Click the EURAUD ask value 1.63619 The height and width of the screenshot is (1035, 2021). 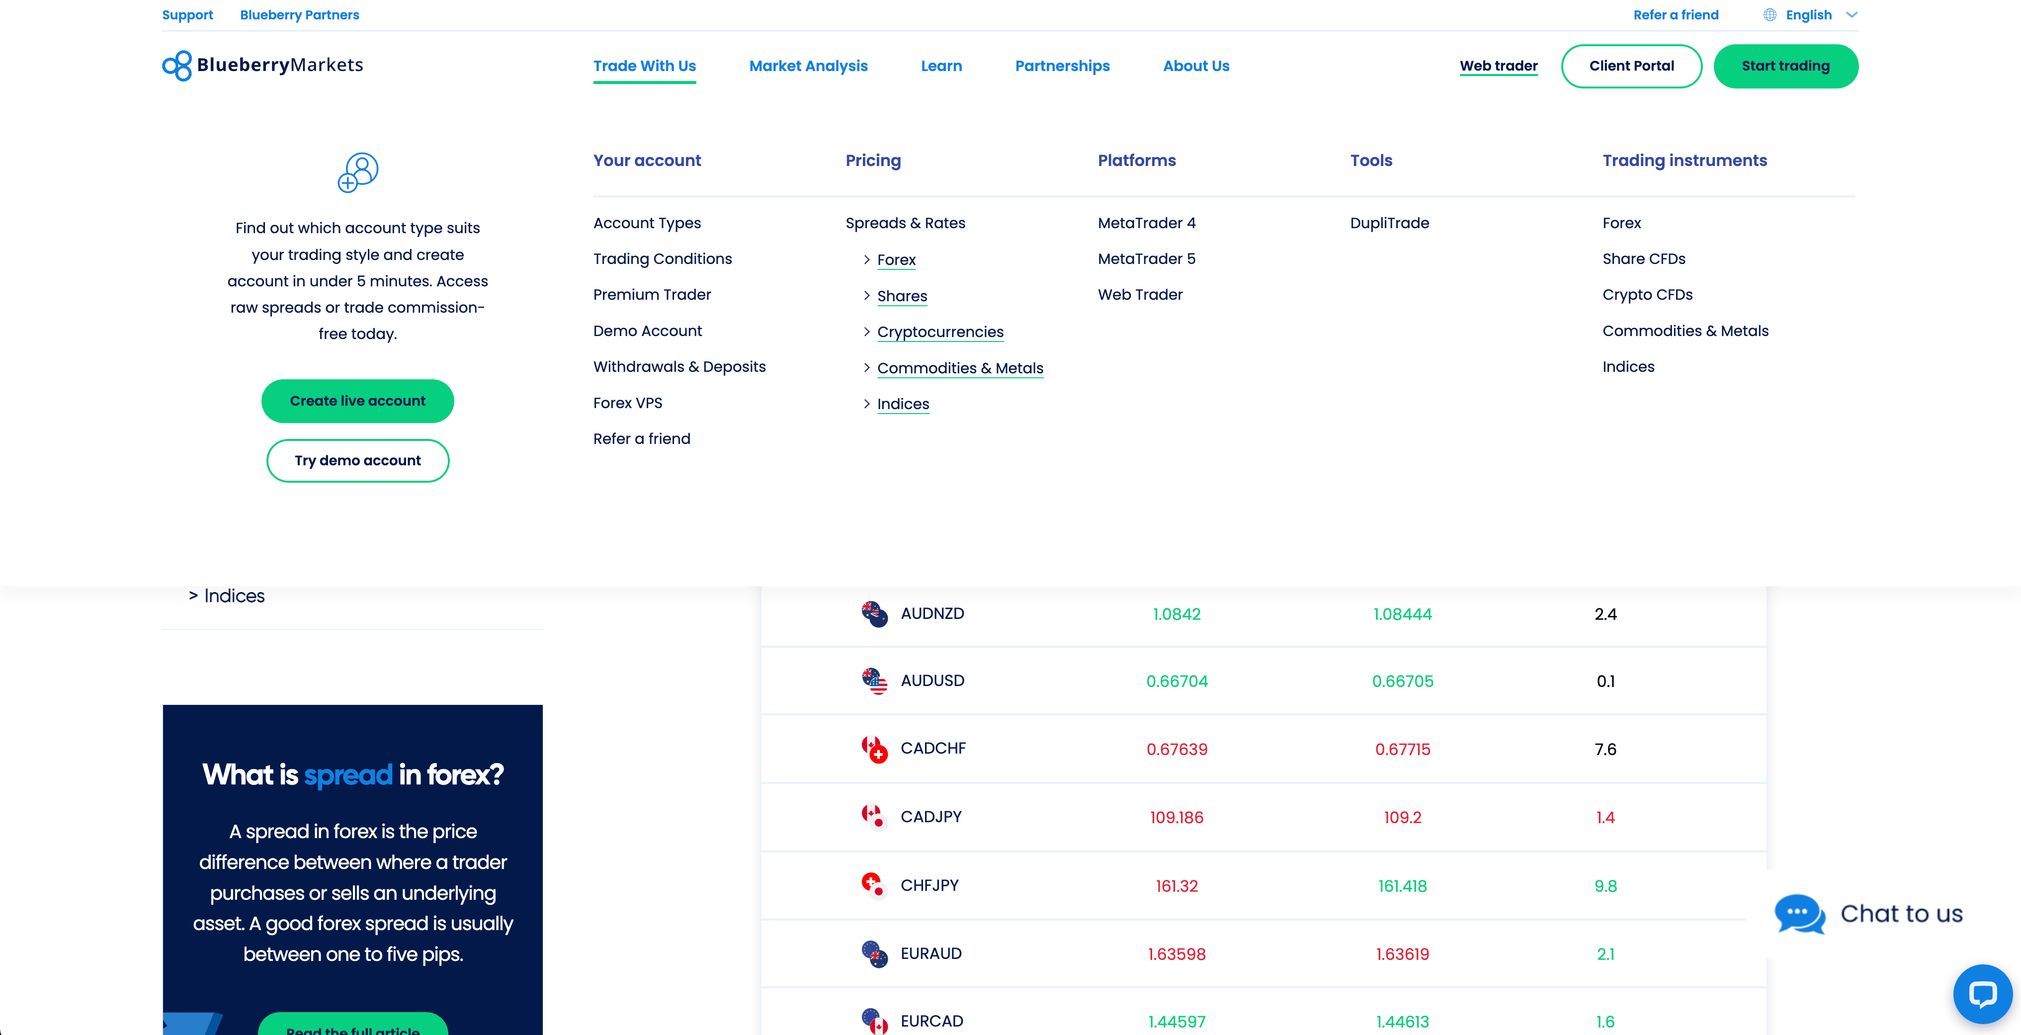click(x=1402, y=954)
